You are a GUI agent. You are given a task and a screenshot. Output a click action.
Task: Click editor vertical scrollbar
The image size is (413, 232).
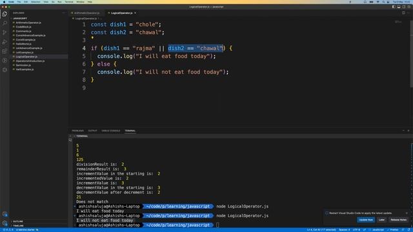tap(412, 54)
